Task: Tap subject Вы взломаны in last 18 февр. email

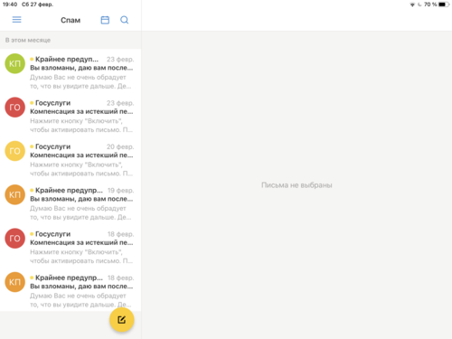Action: click(81, 287)
